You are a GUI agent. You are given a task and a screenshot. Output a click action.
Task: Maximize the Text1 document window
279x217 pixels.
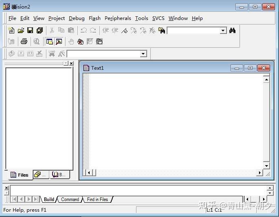point(250,68)
